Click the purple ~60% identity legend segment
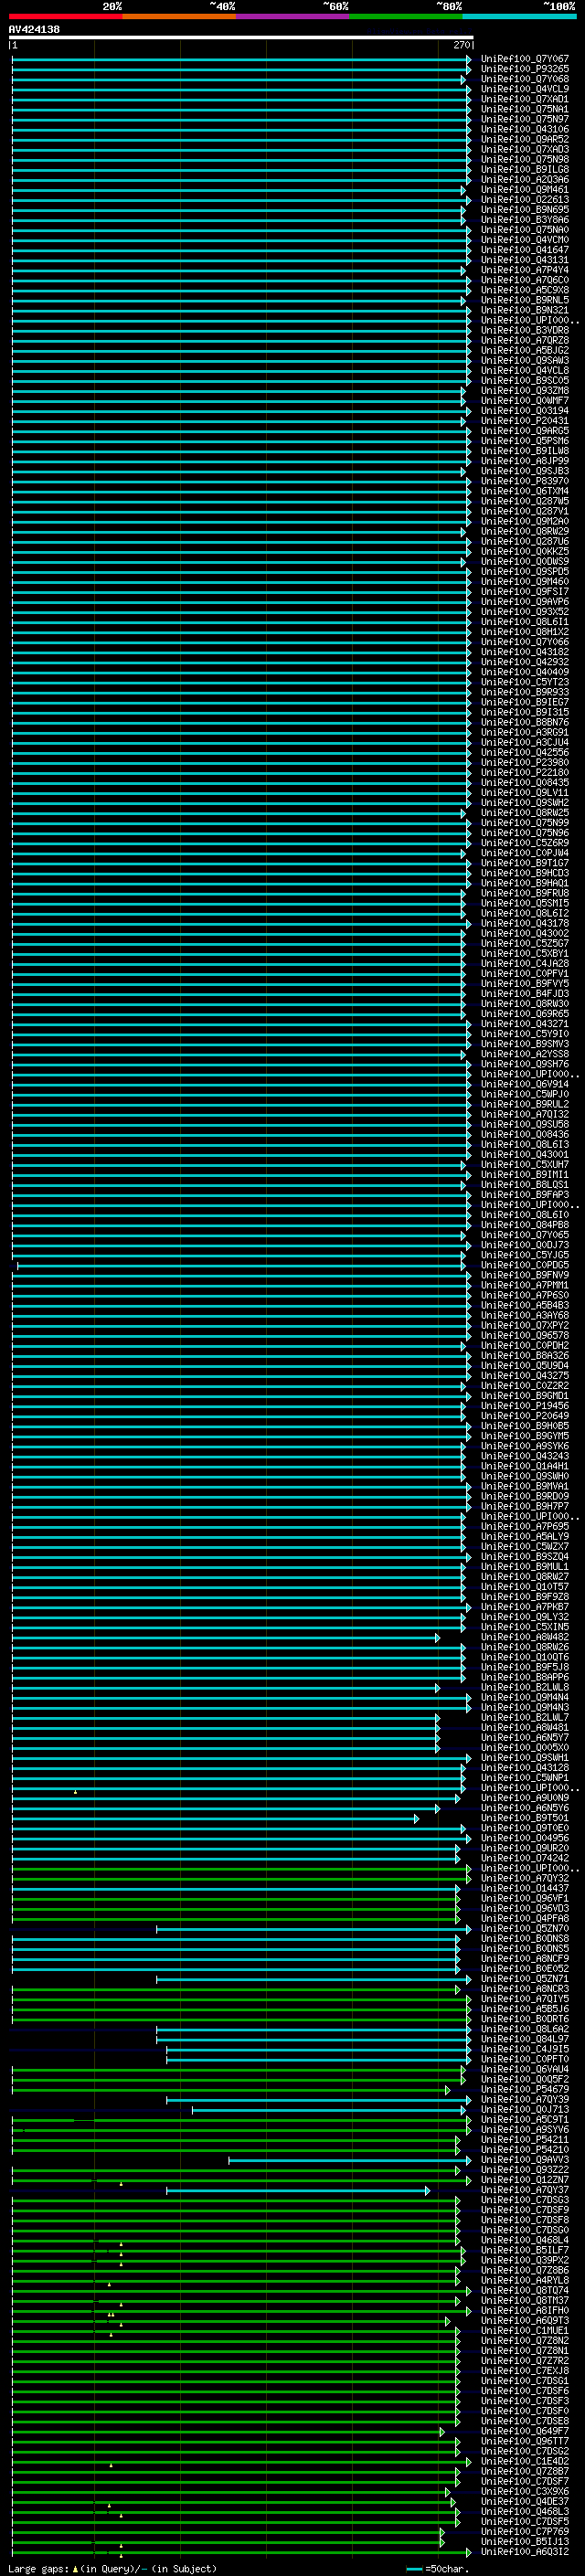This screenshot has height=2576, width=585. pos(293,16)
